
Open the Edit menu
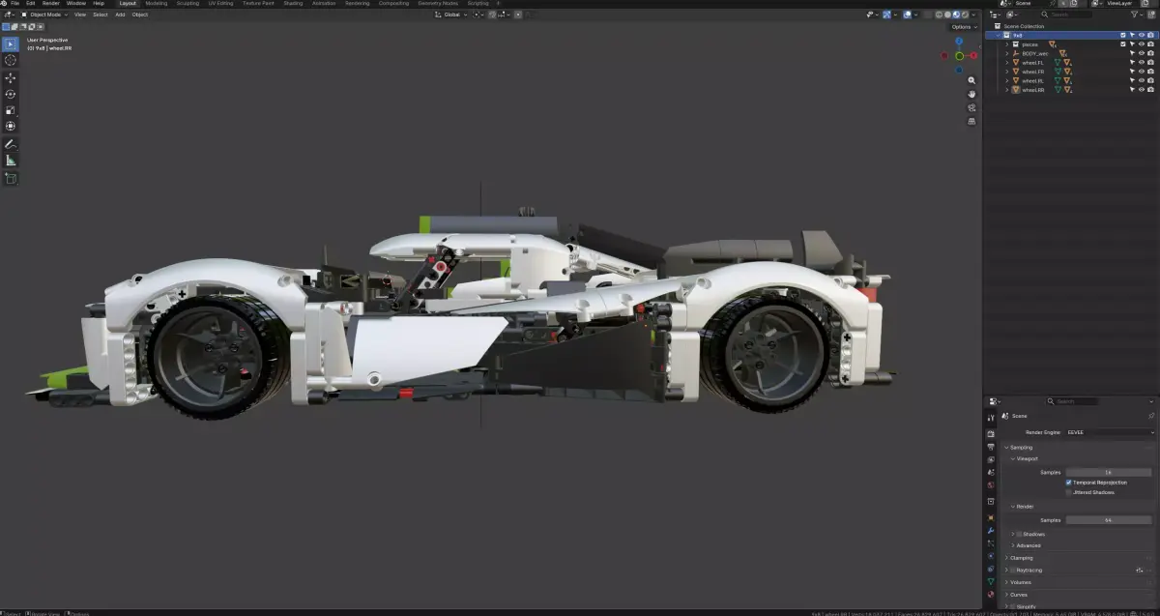(30, 3)
